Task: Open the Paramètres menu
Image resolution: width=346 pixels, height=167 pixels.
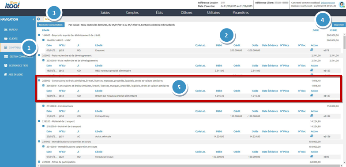Action: click(x=241, y=12)
